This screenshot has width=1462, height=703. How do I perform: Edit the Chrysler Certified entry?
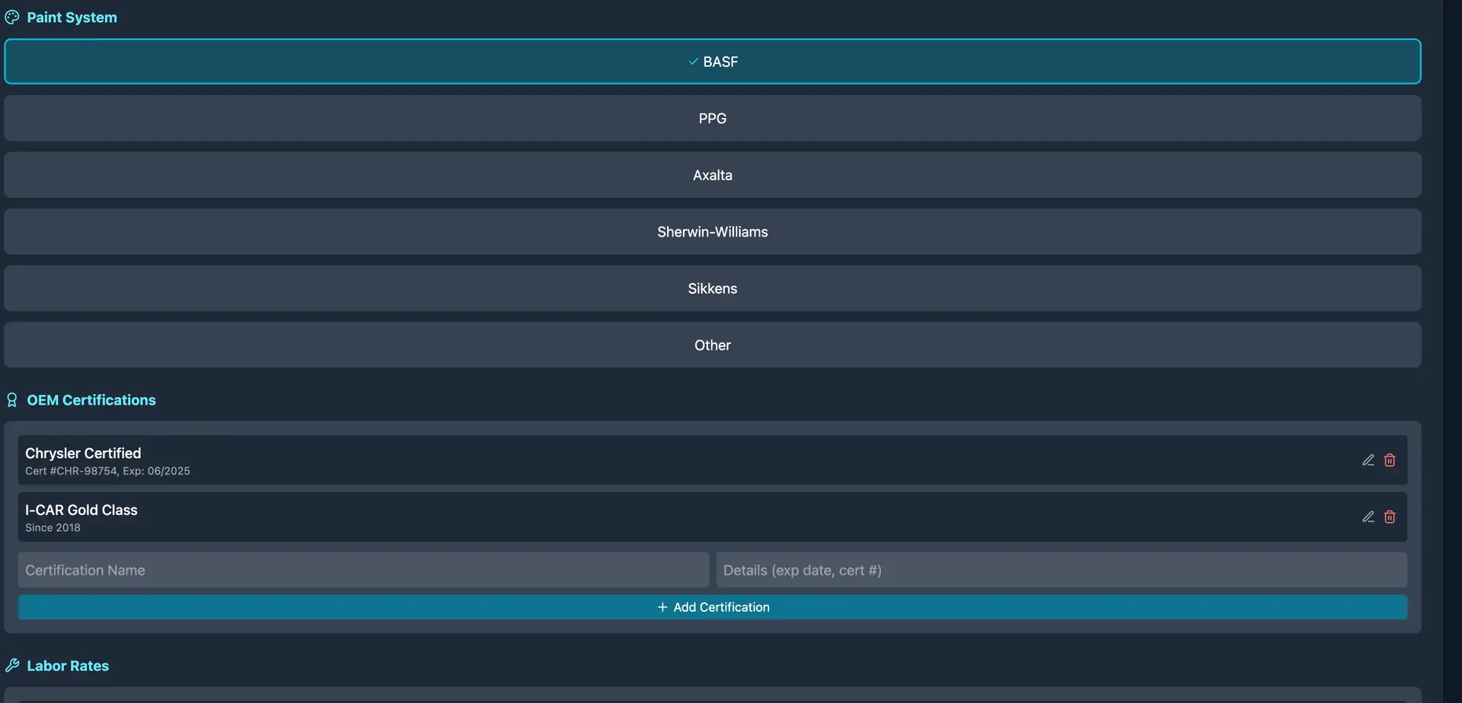point(1368,460)
